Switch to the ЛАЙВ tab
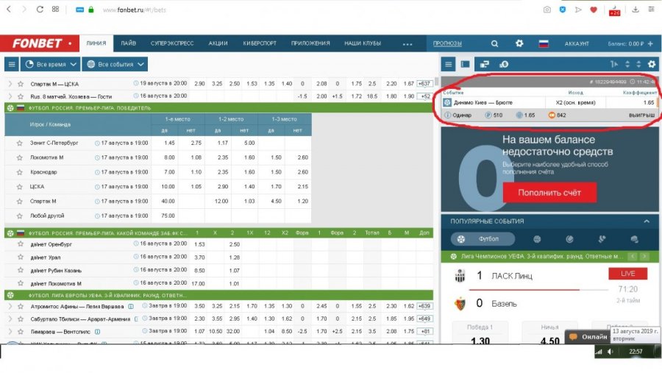This screenshot has height=373, width=662. 129,43
